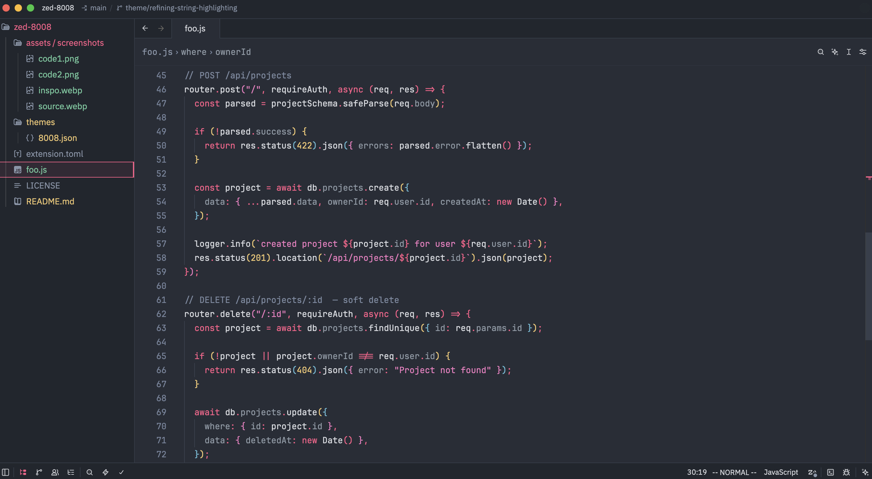Viewport: 872px width, 479px height.
Task: Open project search in status bar
Action: [x=89, y=472]
